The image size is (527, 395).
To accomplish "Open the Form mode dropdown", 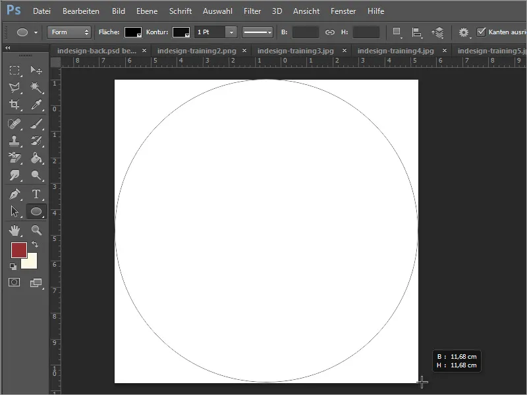I will (69, 32).
